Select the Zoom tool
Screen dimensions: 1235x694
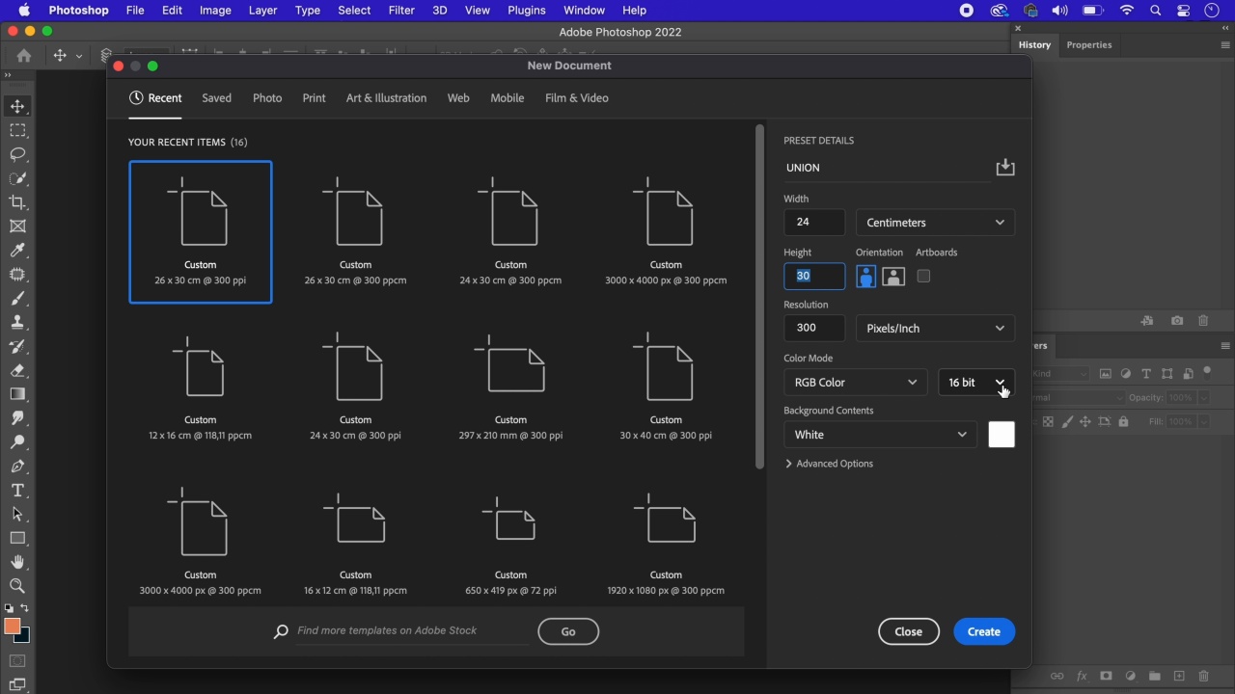pos(17,586)
